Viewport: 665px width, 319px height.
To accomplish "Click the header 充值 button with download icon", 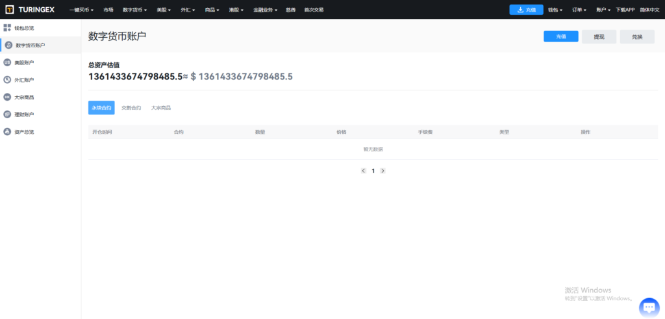I will pyautogui.click(x=526, y=10).
